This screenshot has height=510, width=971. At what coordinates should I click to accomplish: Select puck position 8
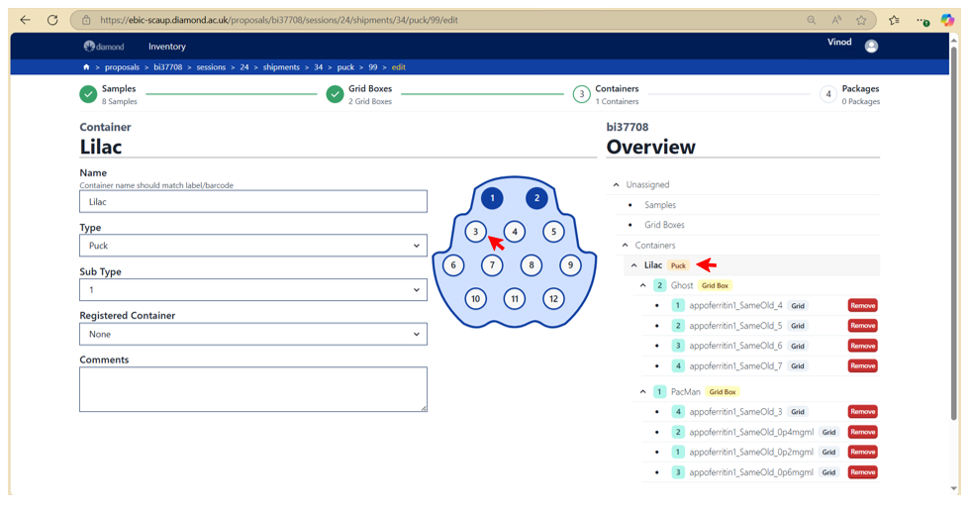coord(532,265)
